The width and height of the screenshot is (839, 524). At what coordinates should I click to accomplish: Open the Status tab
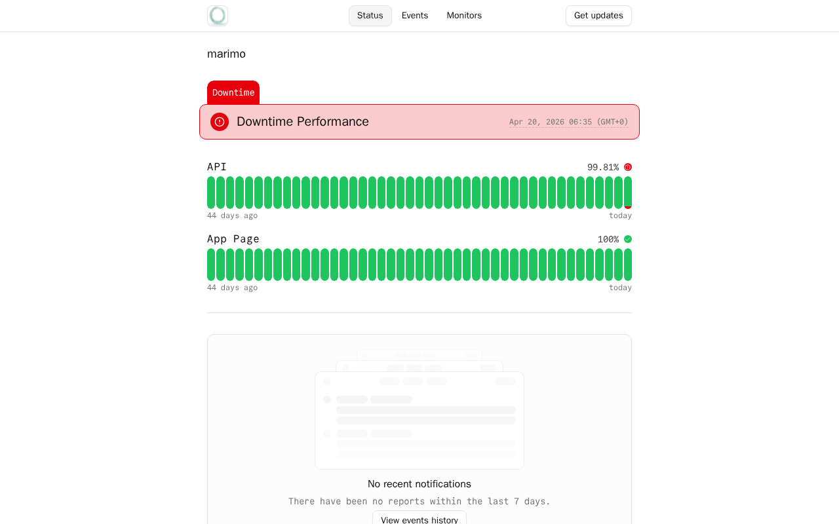tap(370, 16)
